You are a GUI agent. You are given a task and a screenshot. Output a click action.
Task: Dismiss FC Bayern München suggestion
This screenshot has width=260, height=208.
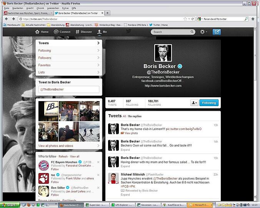pos(98,162)
